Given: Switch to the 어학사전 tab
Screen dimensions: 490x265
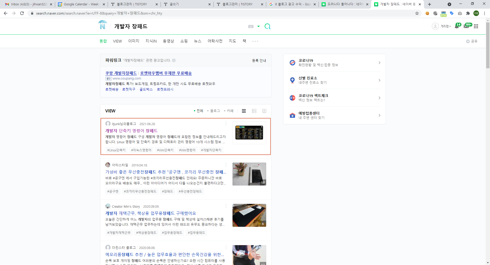Looking at the screenshot, I should [x=215, y=41].
